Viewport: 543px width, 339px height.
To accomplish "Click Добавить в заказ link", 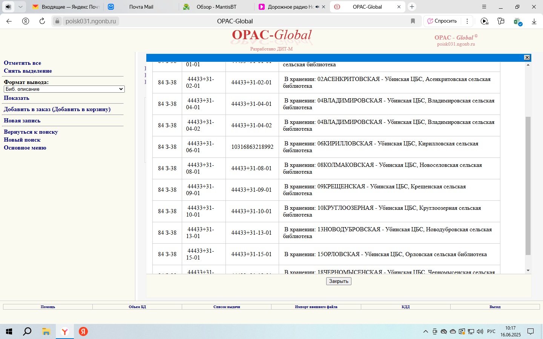I will (x=57, y=109).
